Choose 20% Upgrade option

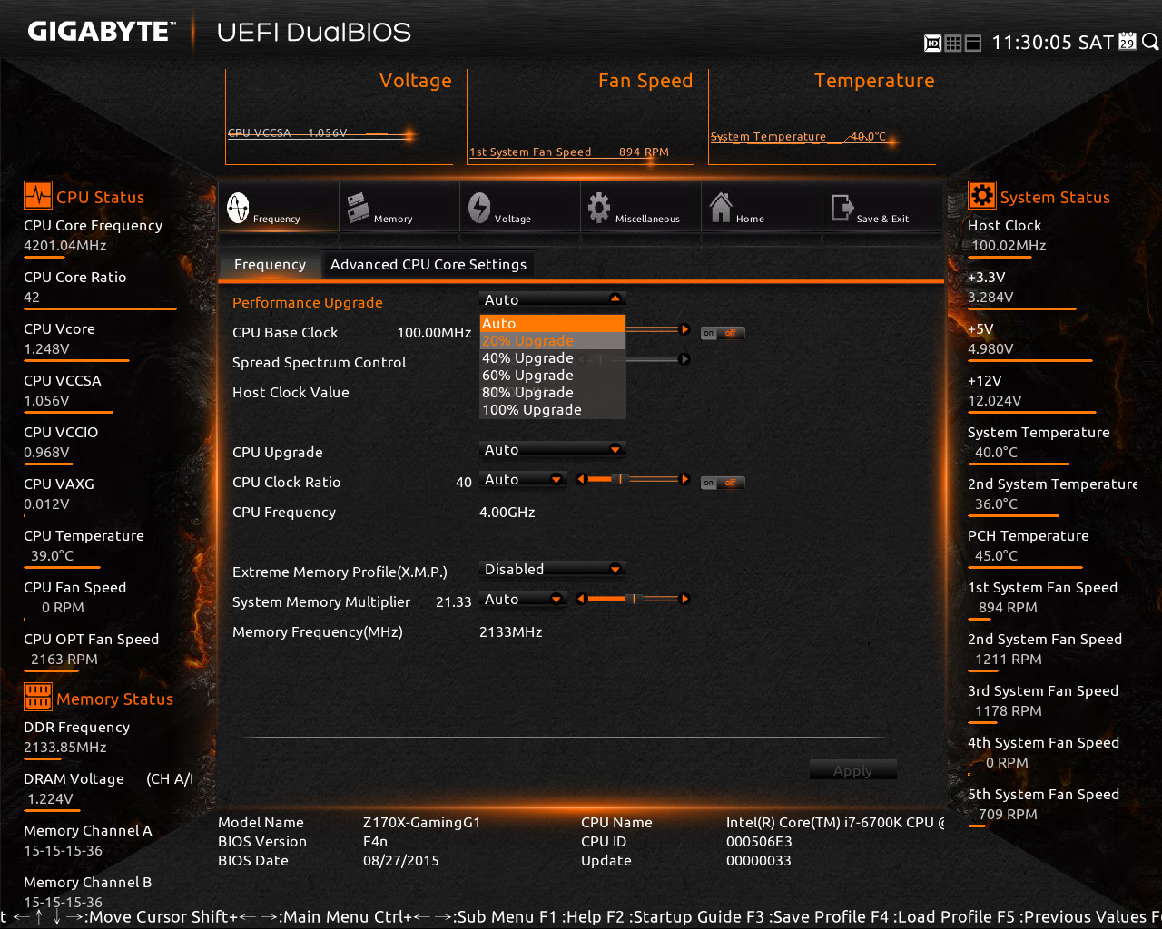pyautogui.click(x=553, y=341)
